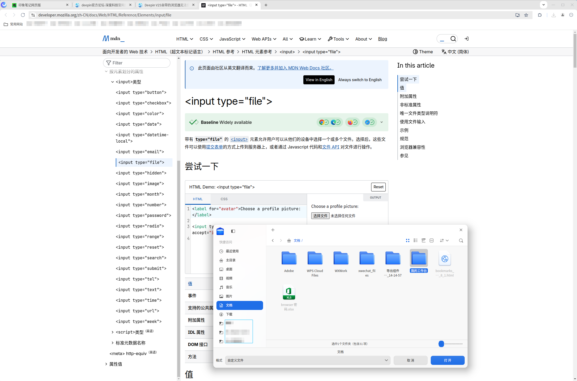Click the home icon in file dialog path

(x=289, y=240)
